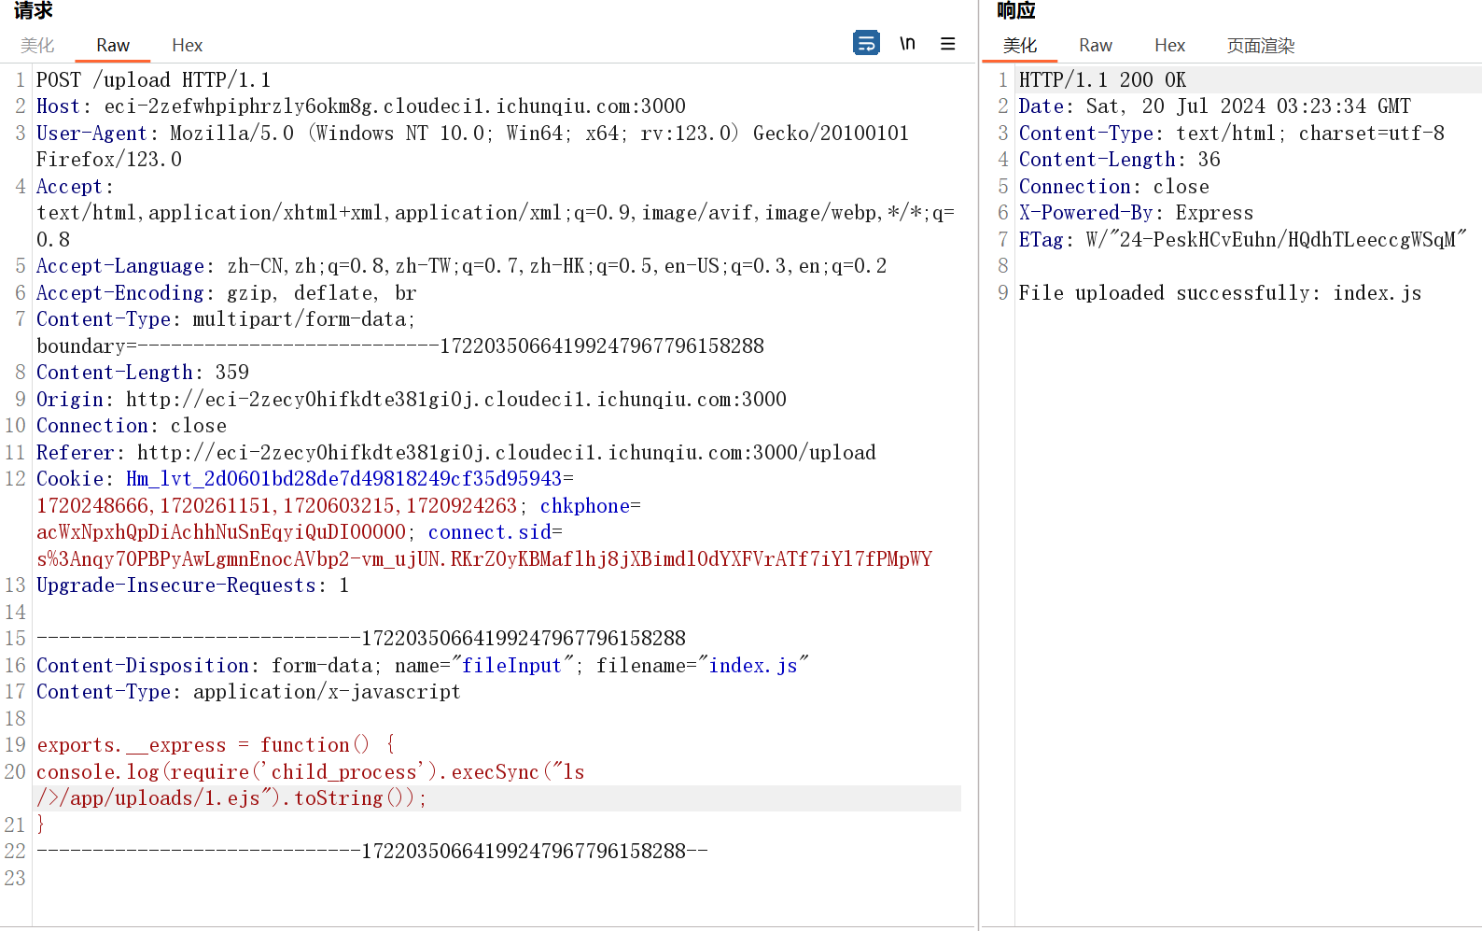Click the closing multipart boundary line
Viewport: 1482px width, 931px height.
372,852
